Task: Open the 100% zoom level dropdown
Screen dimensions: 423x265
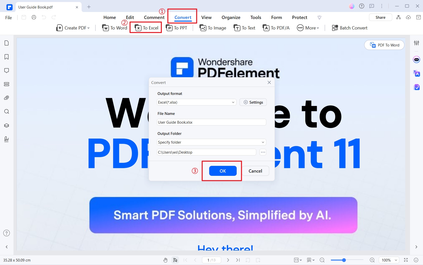Action: (x=389, y=260)
